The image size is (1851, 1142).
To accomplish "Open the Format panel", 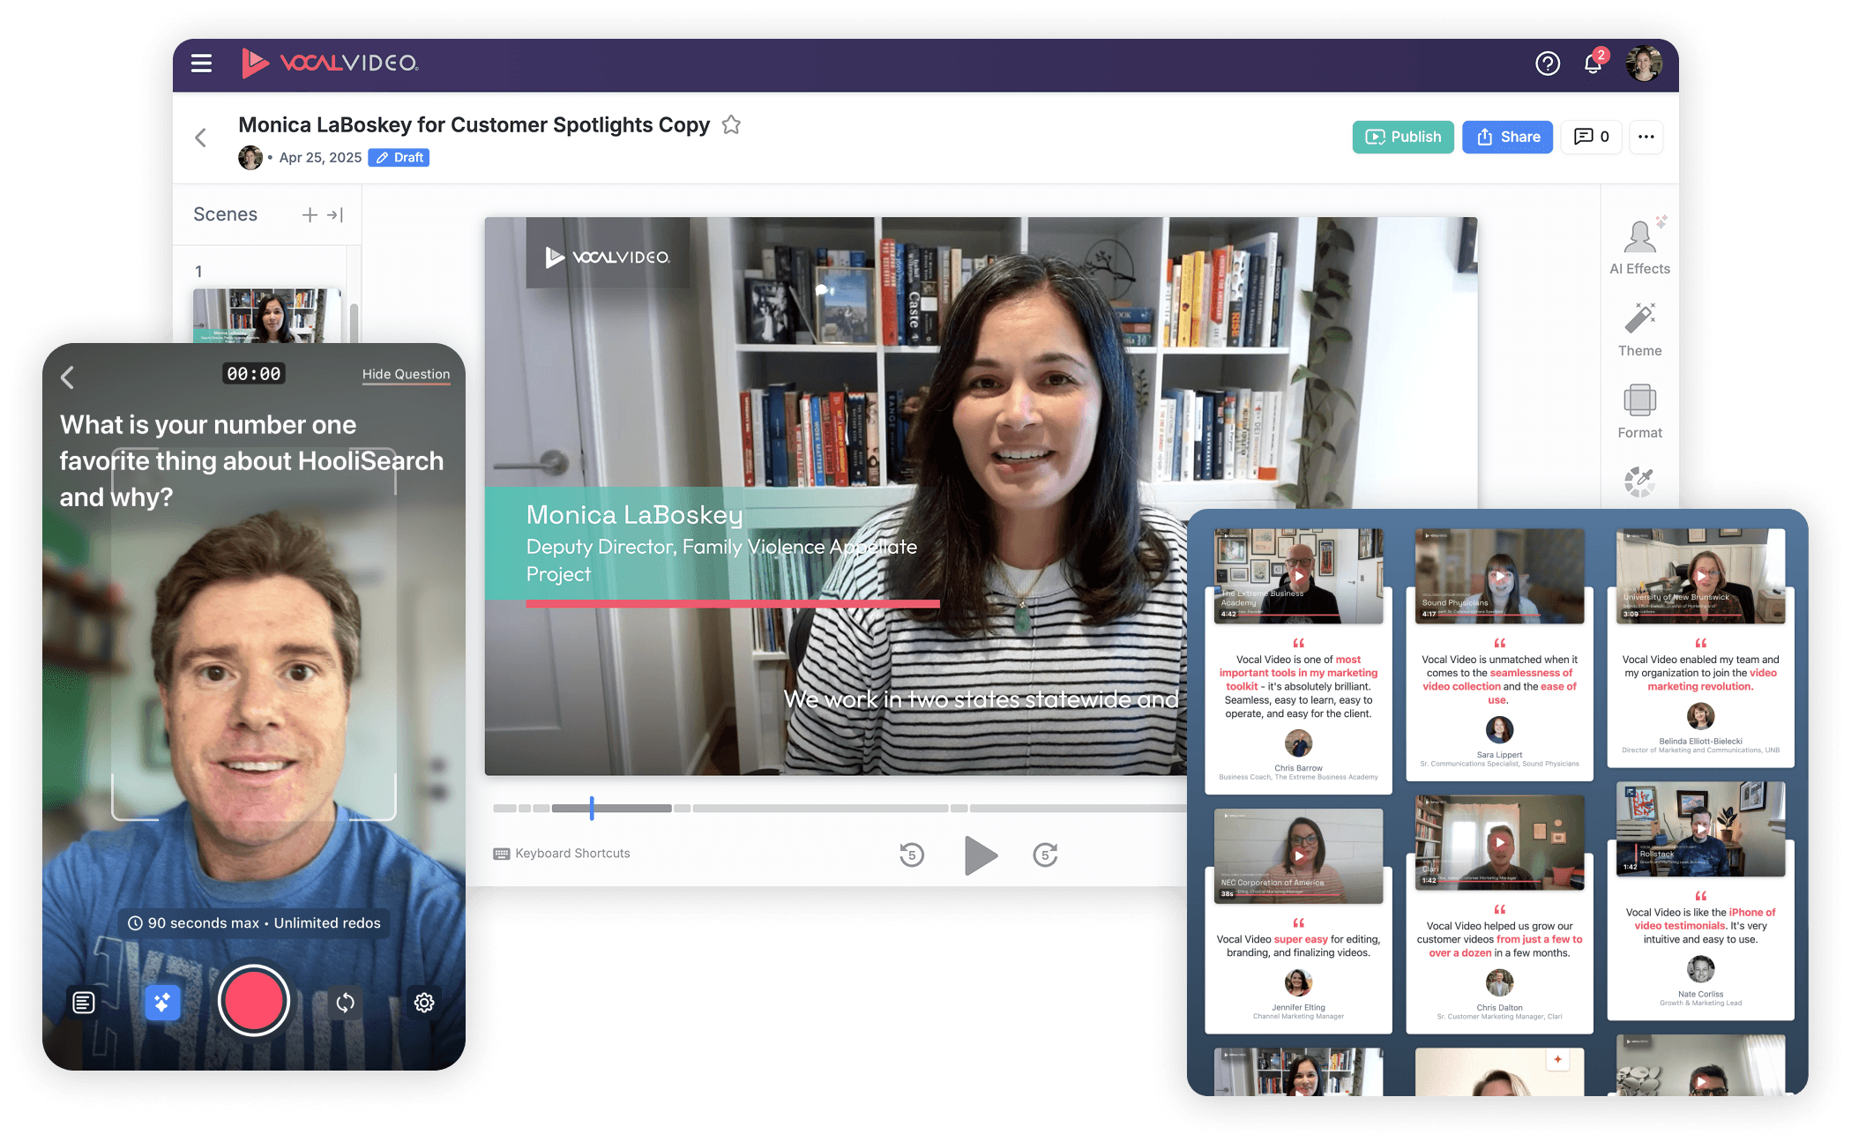I will pyautogui.click(x=1640, y=411).
